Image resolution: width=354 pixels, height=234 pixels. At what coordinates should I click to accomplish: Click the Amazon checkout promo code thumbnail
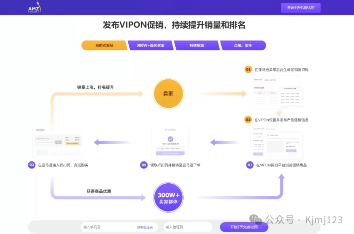(x=58, y=142)
